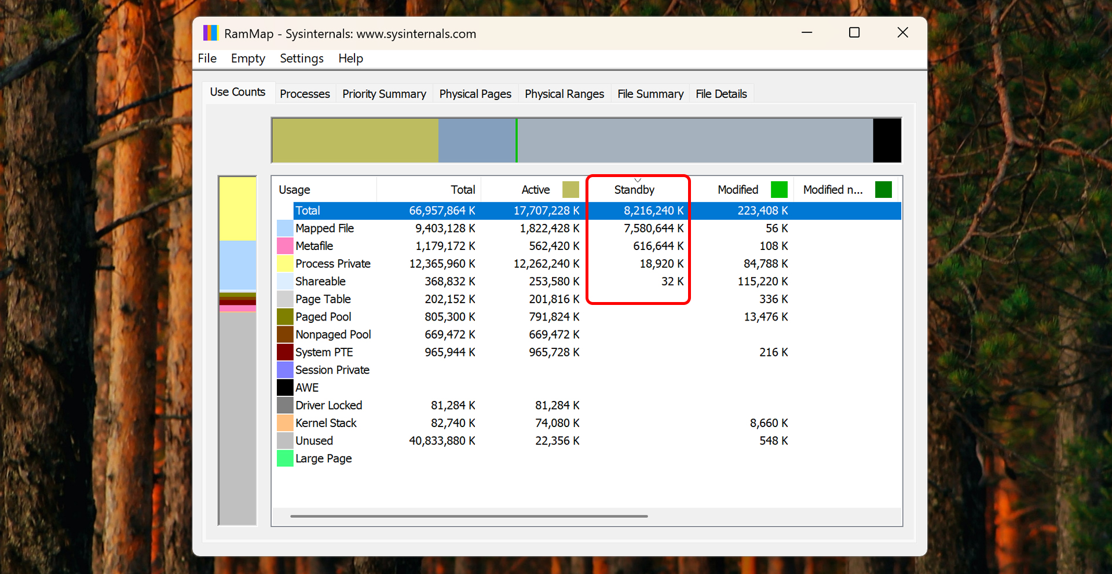Viewport: 1112px width, 574px height.
Task: Click the Paged Pool olive color icon
Action: point(285,317)
